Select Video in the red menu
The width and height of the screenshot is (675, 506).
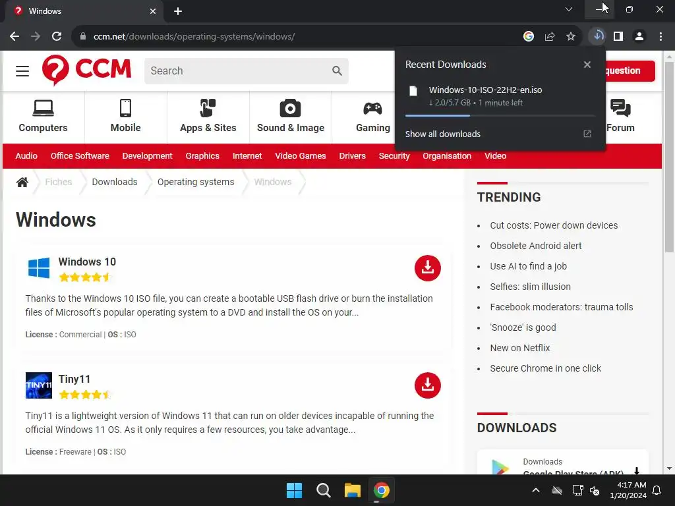click(x=496, y=155)
